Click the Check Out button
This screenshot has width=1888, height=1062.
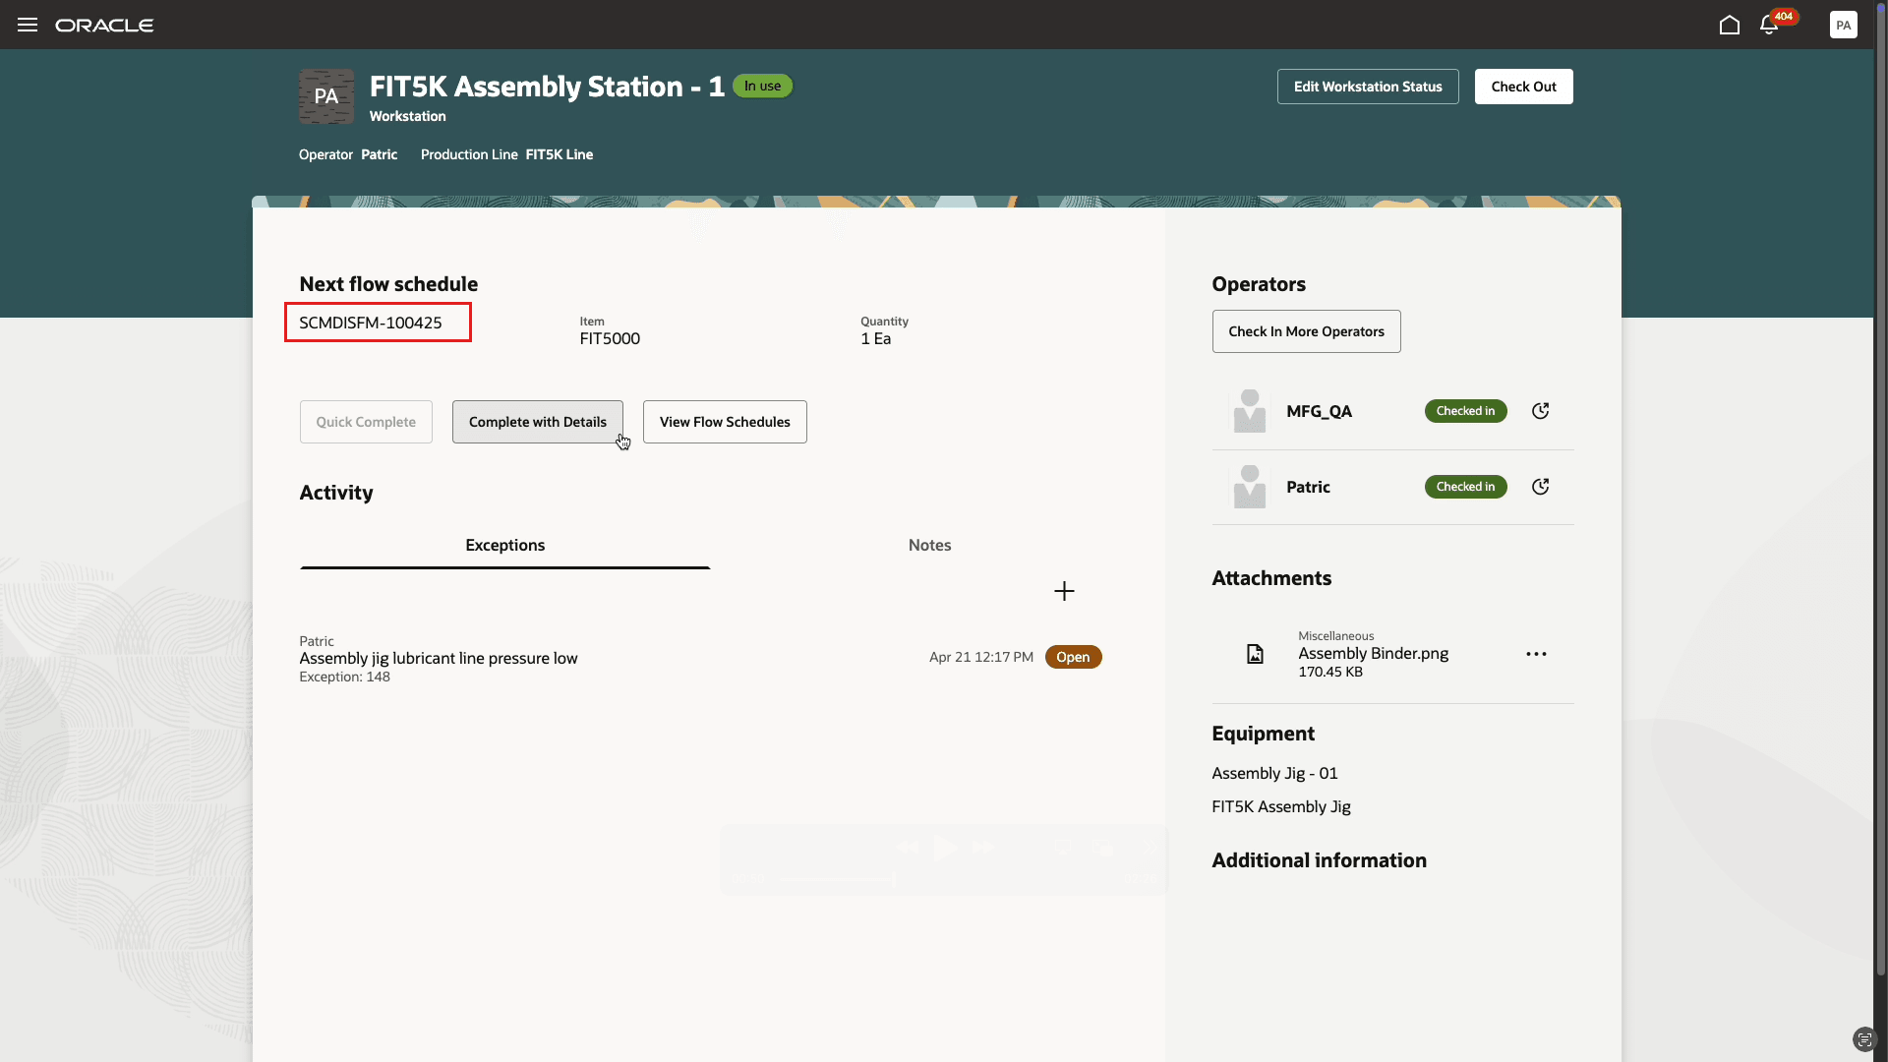[x=1522, y=86]
